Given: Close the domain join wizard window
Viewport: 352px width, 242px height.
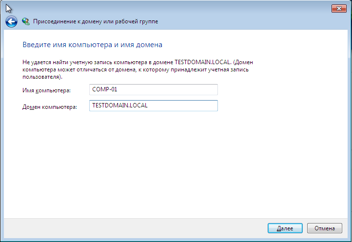Looking at the screenshot, I should pos(338,8).
